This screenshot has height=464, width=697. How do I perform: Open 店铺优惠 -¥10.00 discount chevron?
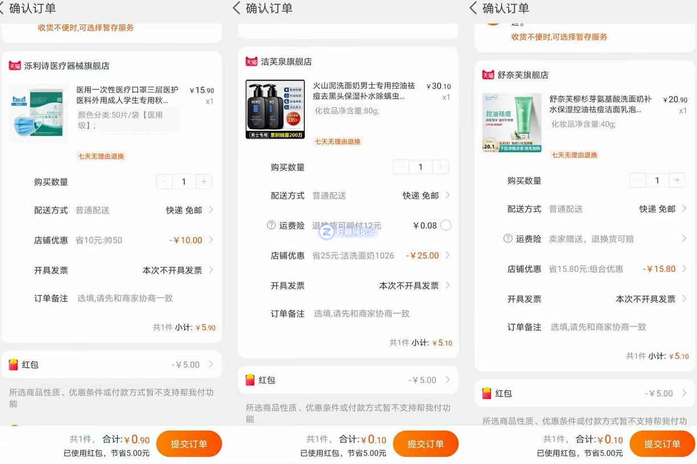(x=211, y=240)
